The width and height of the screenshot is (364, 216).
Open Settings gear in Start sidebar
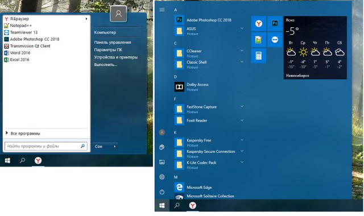coord(162,177)
